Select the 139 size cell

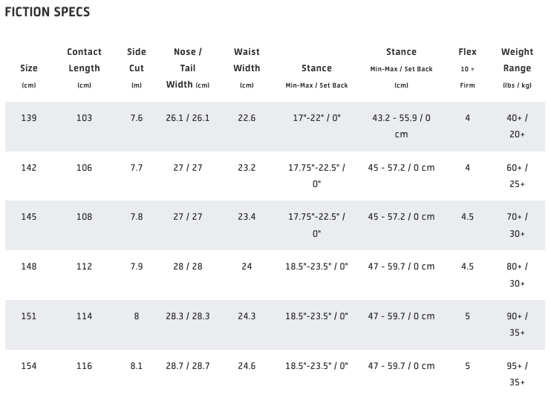tap(29, 118)
